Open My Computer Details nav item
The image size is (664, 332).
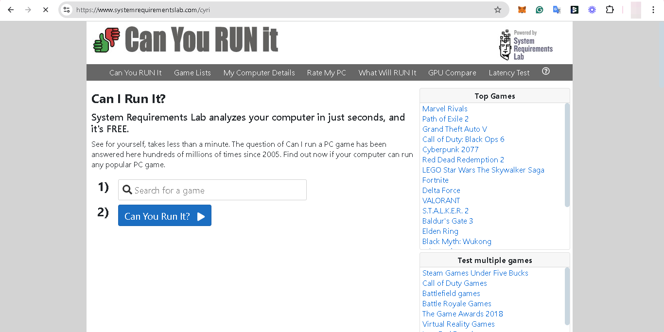tap(259, 73)
